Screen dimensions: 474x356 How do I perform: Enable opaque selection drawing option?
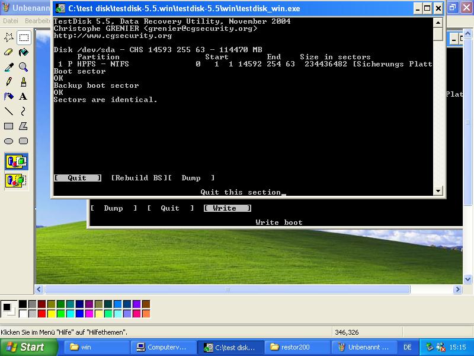tap(17, 161)
